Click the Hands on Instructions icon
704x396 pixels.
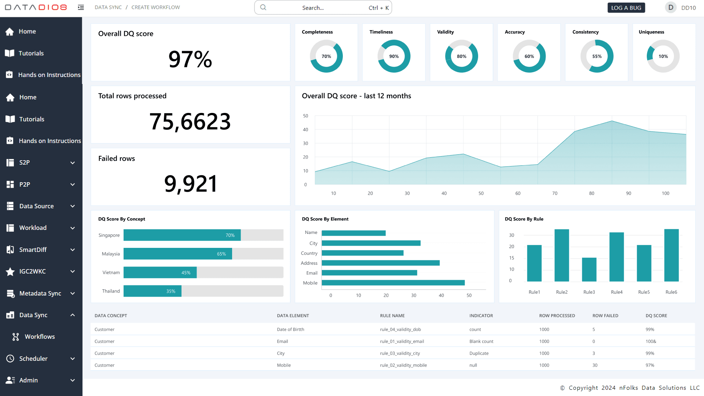tap(10, 74)
